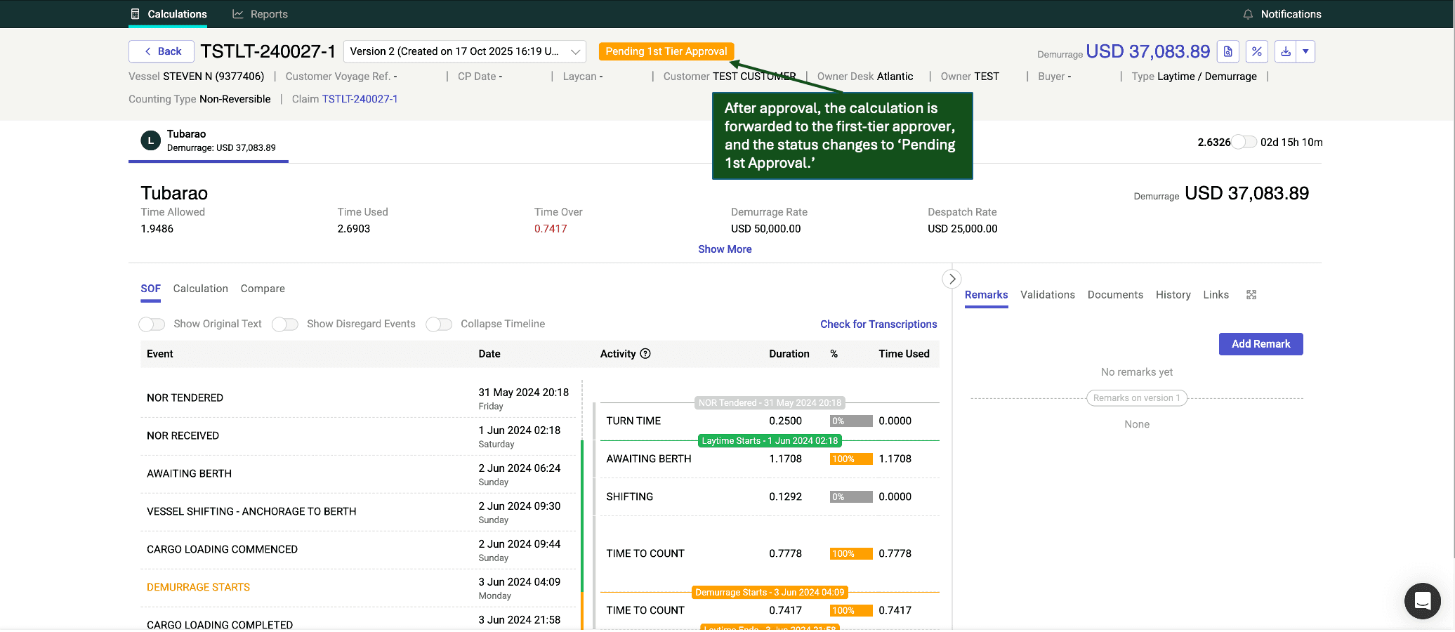This screenshot has height=632, width=1455.
Task: View the History tab
Action: point(1173,295)
